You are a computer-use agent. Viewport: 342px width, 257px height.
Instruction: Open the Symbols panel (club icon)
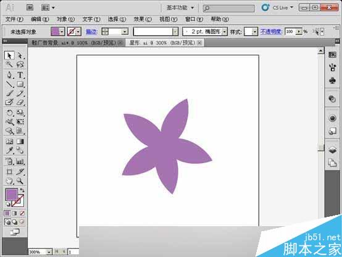[x=332, y=80]
